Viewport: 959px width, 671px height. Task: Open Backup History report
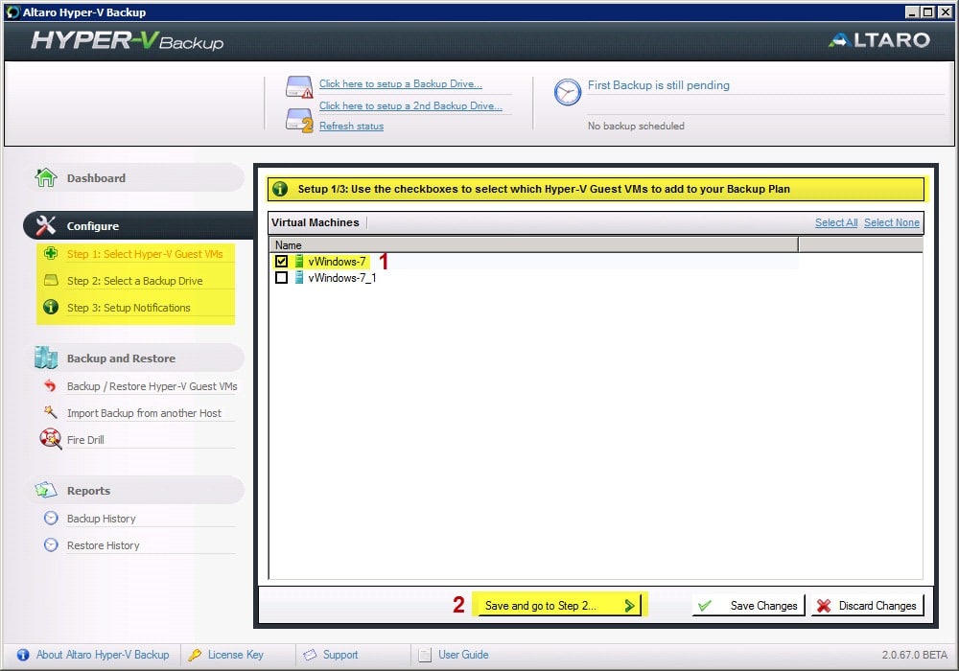(x=101, y=519)
